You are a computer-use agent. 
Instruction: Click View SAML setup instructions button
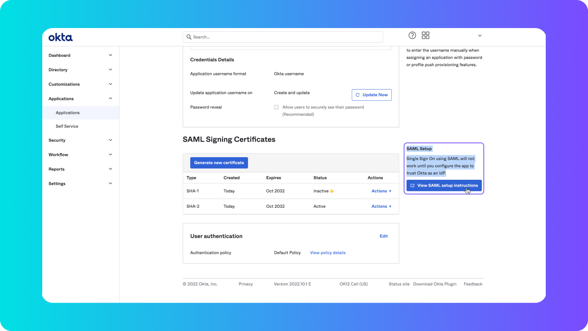[x=444, y=185]
